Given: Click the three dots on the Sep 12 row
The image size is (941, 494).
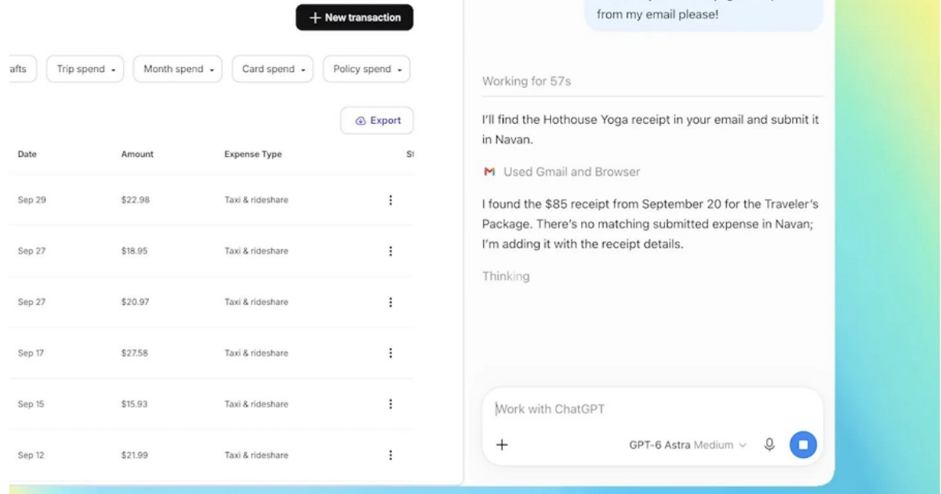Looking at the screenshot, I should pyautogui.click(x=391, y=455).
